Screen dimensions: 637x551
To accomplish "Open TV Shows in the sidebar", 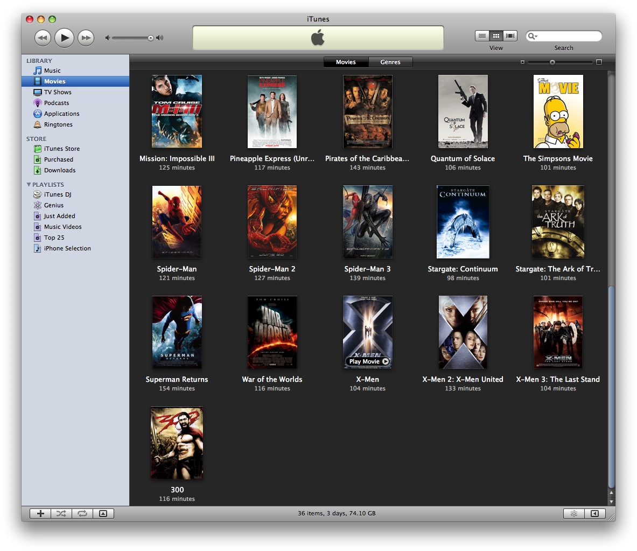I will (75, 92).
